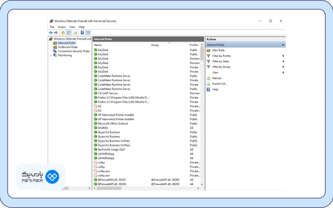333x208 pixels.
Task: Click Export List... in Actions pane
Action: (x=220, y=84)
